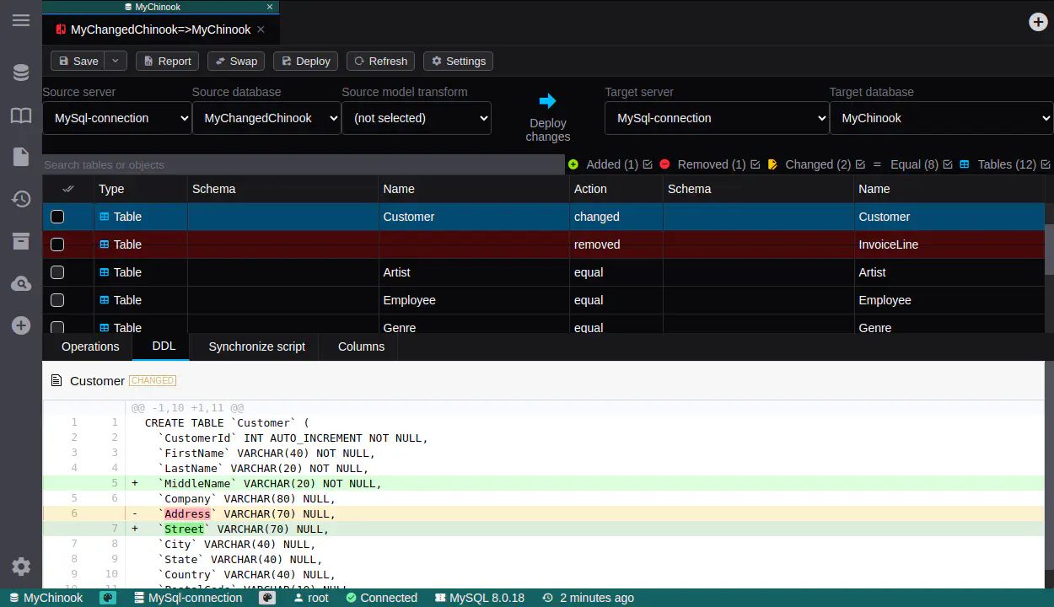This screenshot has width=1054, height=607.
Task: Click the Swap button
Action: coord(236,61)
